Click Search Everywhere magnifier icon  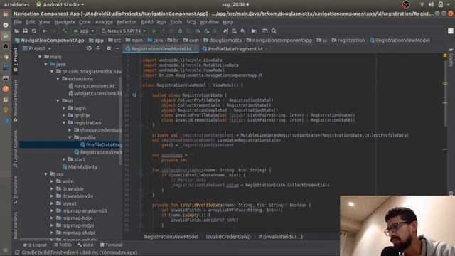pyautogui.click(x=274, y=31)
